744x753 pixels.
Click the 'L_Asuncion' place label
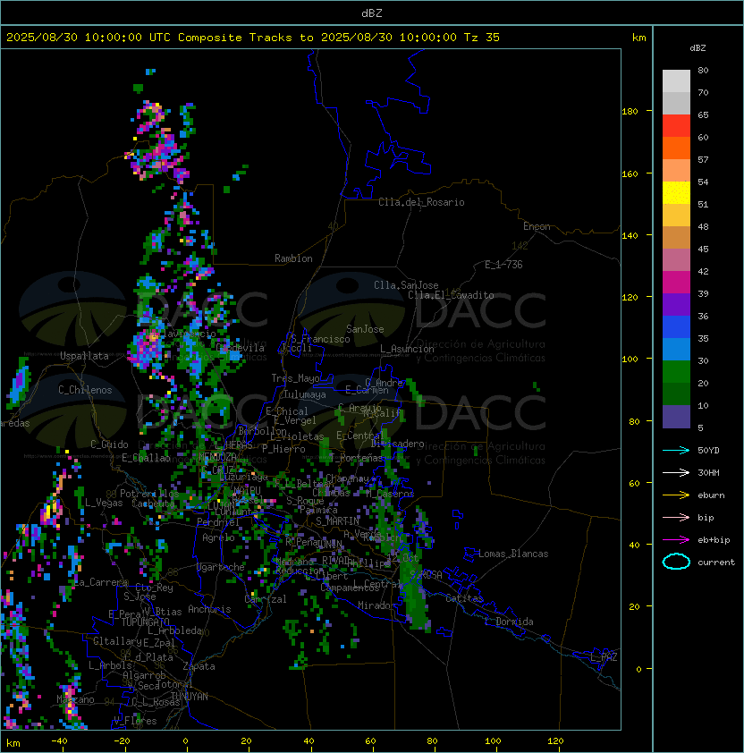(407, 349)
